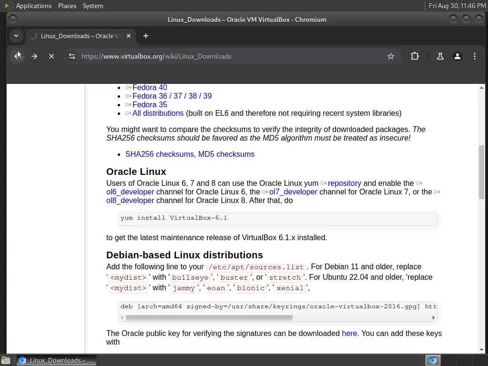Screen dimensions: 488x366
Task: Click the Oracle Linux heading
Action: coord(136,172)
